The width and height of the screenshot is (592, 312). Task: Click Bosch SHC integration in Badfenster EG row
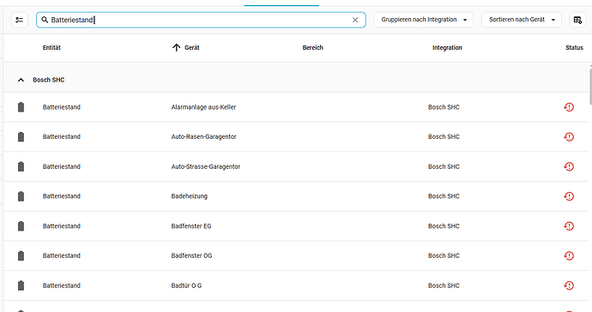444,226
